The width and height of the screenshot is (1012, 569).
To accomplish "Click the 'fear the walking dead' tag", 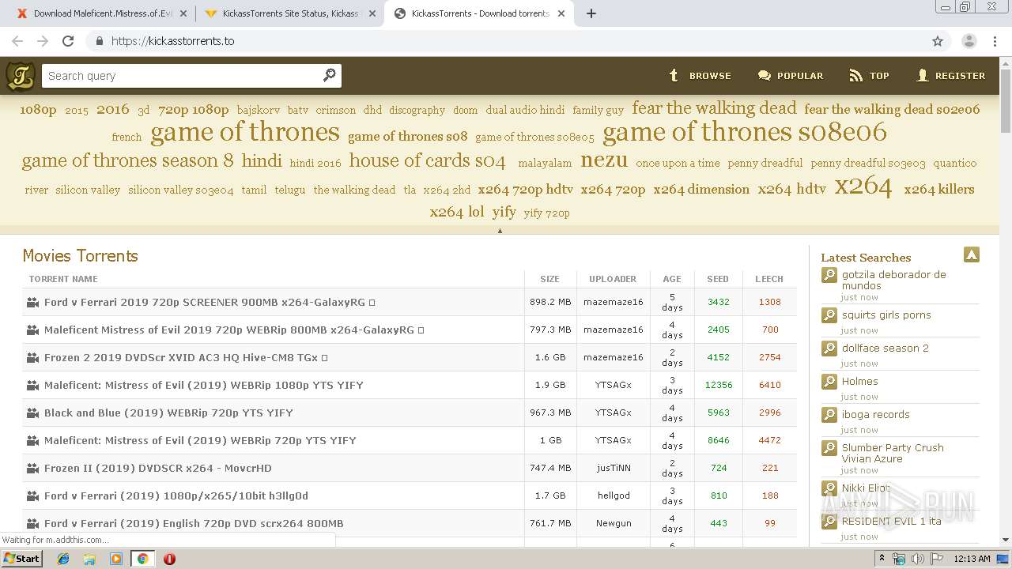I will [x=714, y=108].
